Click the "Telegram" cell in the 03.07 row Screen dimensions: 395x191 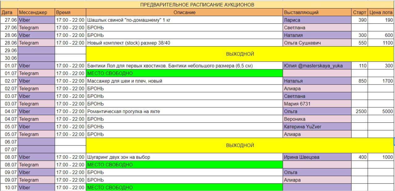(36, 104)
